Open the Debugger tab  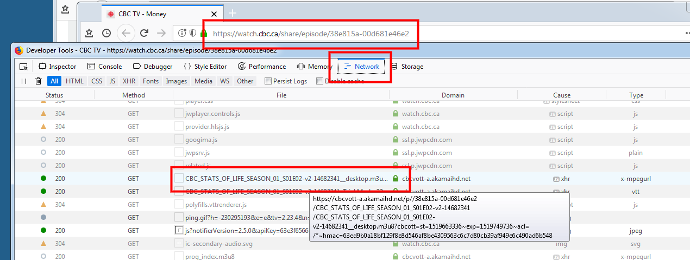coord(153,67)
